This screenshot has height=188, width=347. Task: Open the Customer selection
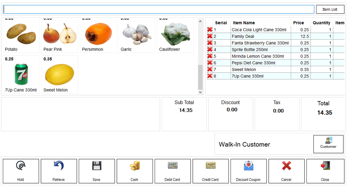[328, 144]
